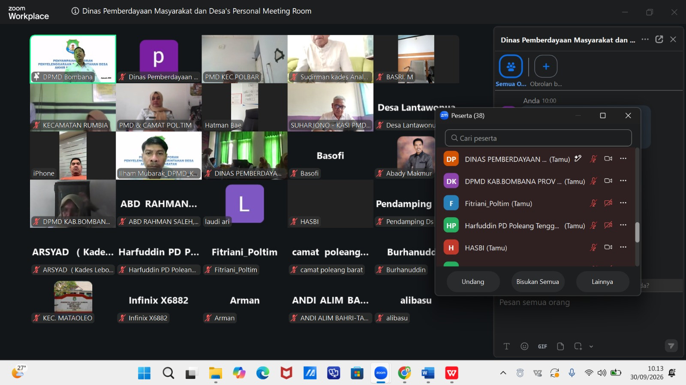Open Windows Start menu

tap(144, 373)
